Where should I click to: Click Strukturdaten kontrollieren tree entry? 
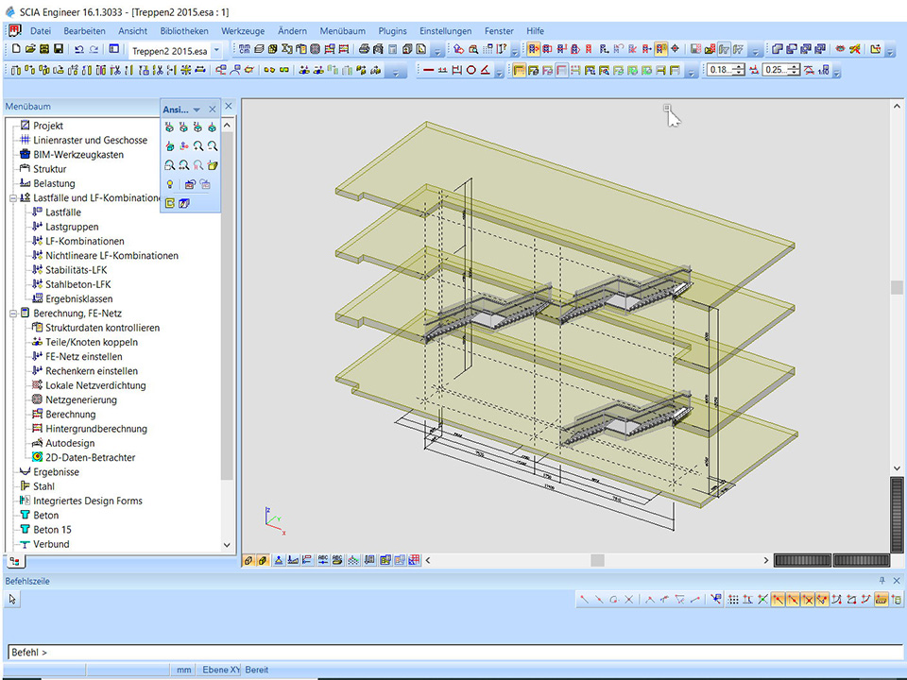(x=102, y=328)
